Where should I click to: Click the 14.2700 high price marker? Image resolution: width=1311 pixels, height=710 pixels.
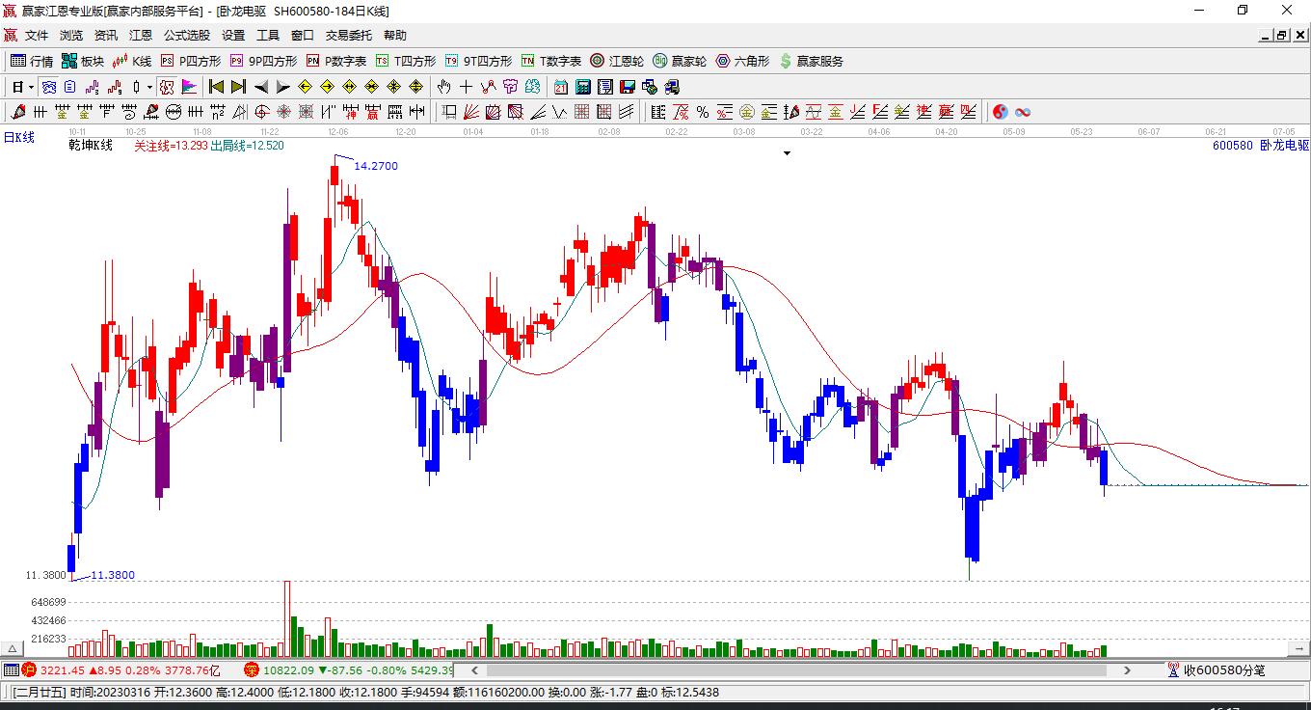tap(376, 166)
